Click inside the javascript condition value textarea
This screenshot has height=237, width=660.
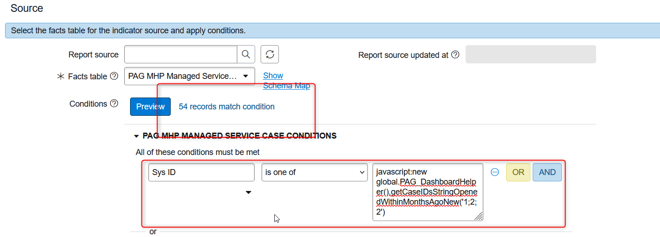click(427, 192)
